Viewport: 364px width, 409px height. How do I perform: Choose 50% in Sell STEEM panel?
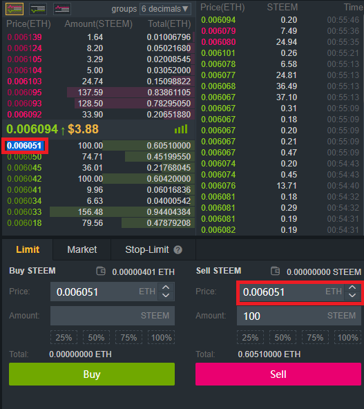(282, 338)
